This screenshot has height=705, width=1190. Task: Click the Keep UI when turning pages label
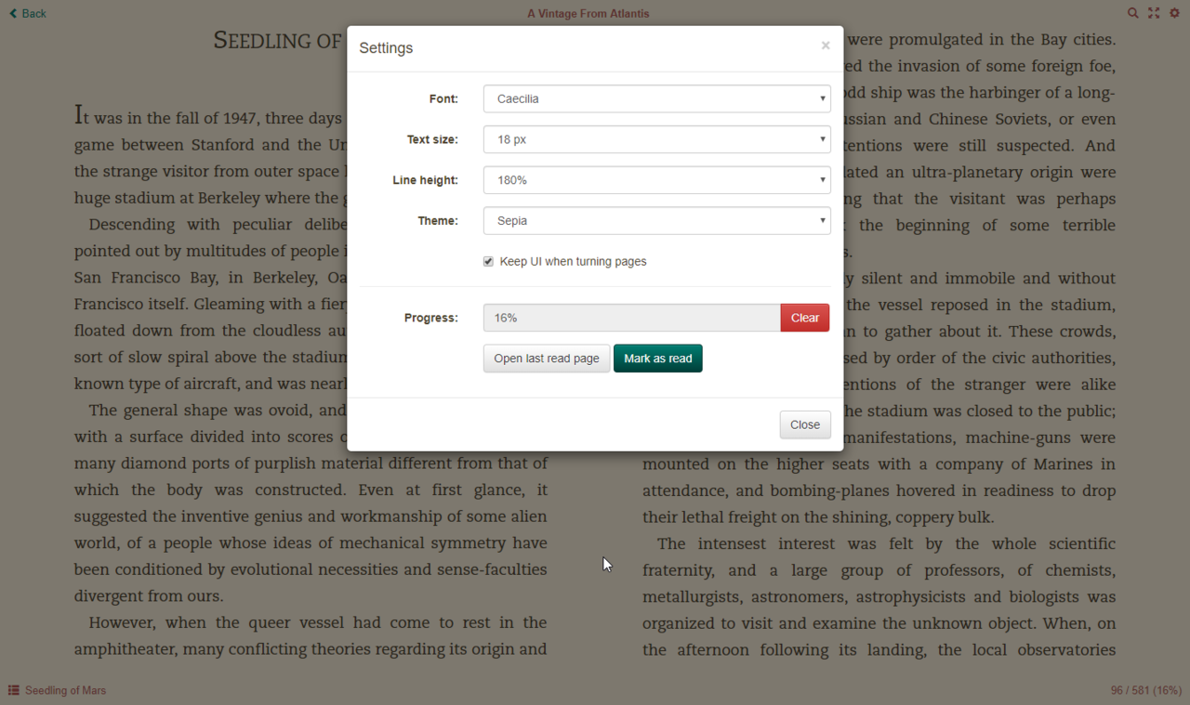tap(573, 262)
